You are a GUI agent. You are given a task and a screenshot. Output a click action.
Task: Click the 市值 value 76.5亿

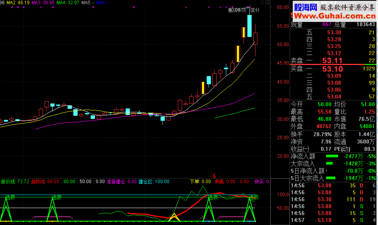click(367, 119)
